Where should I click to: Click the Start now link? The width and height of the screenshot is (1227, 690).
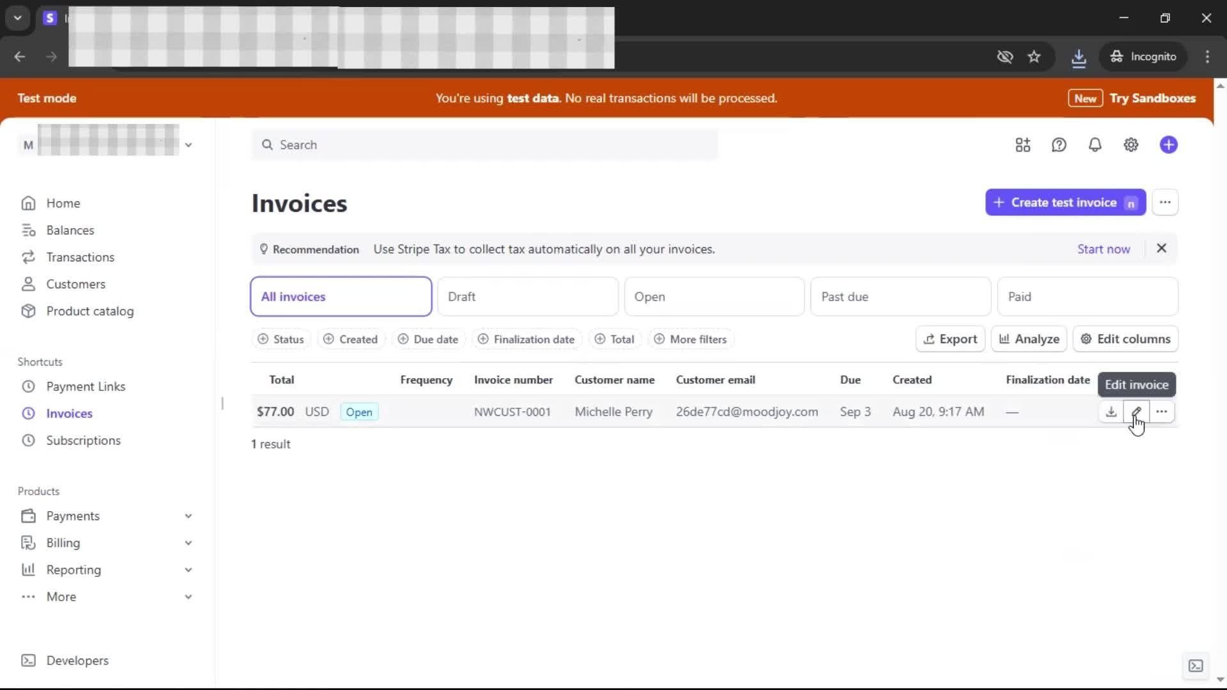(x=1103, y=249)
